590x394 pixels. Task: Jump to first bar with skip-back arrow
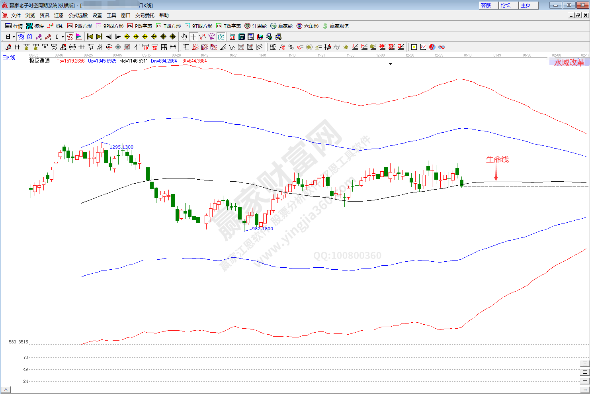pos(90,37)
